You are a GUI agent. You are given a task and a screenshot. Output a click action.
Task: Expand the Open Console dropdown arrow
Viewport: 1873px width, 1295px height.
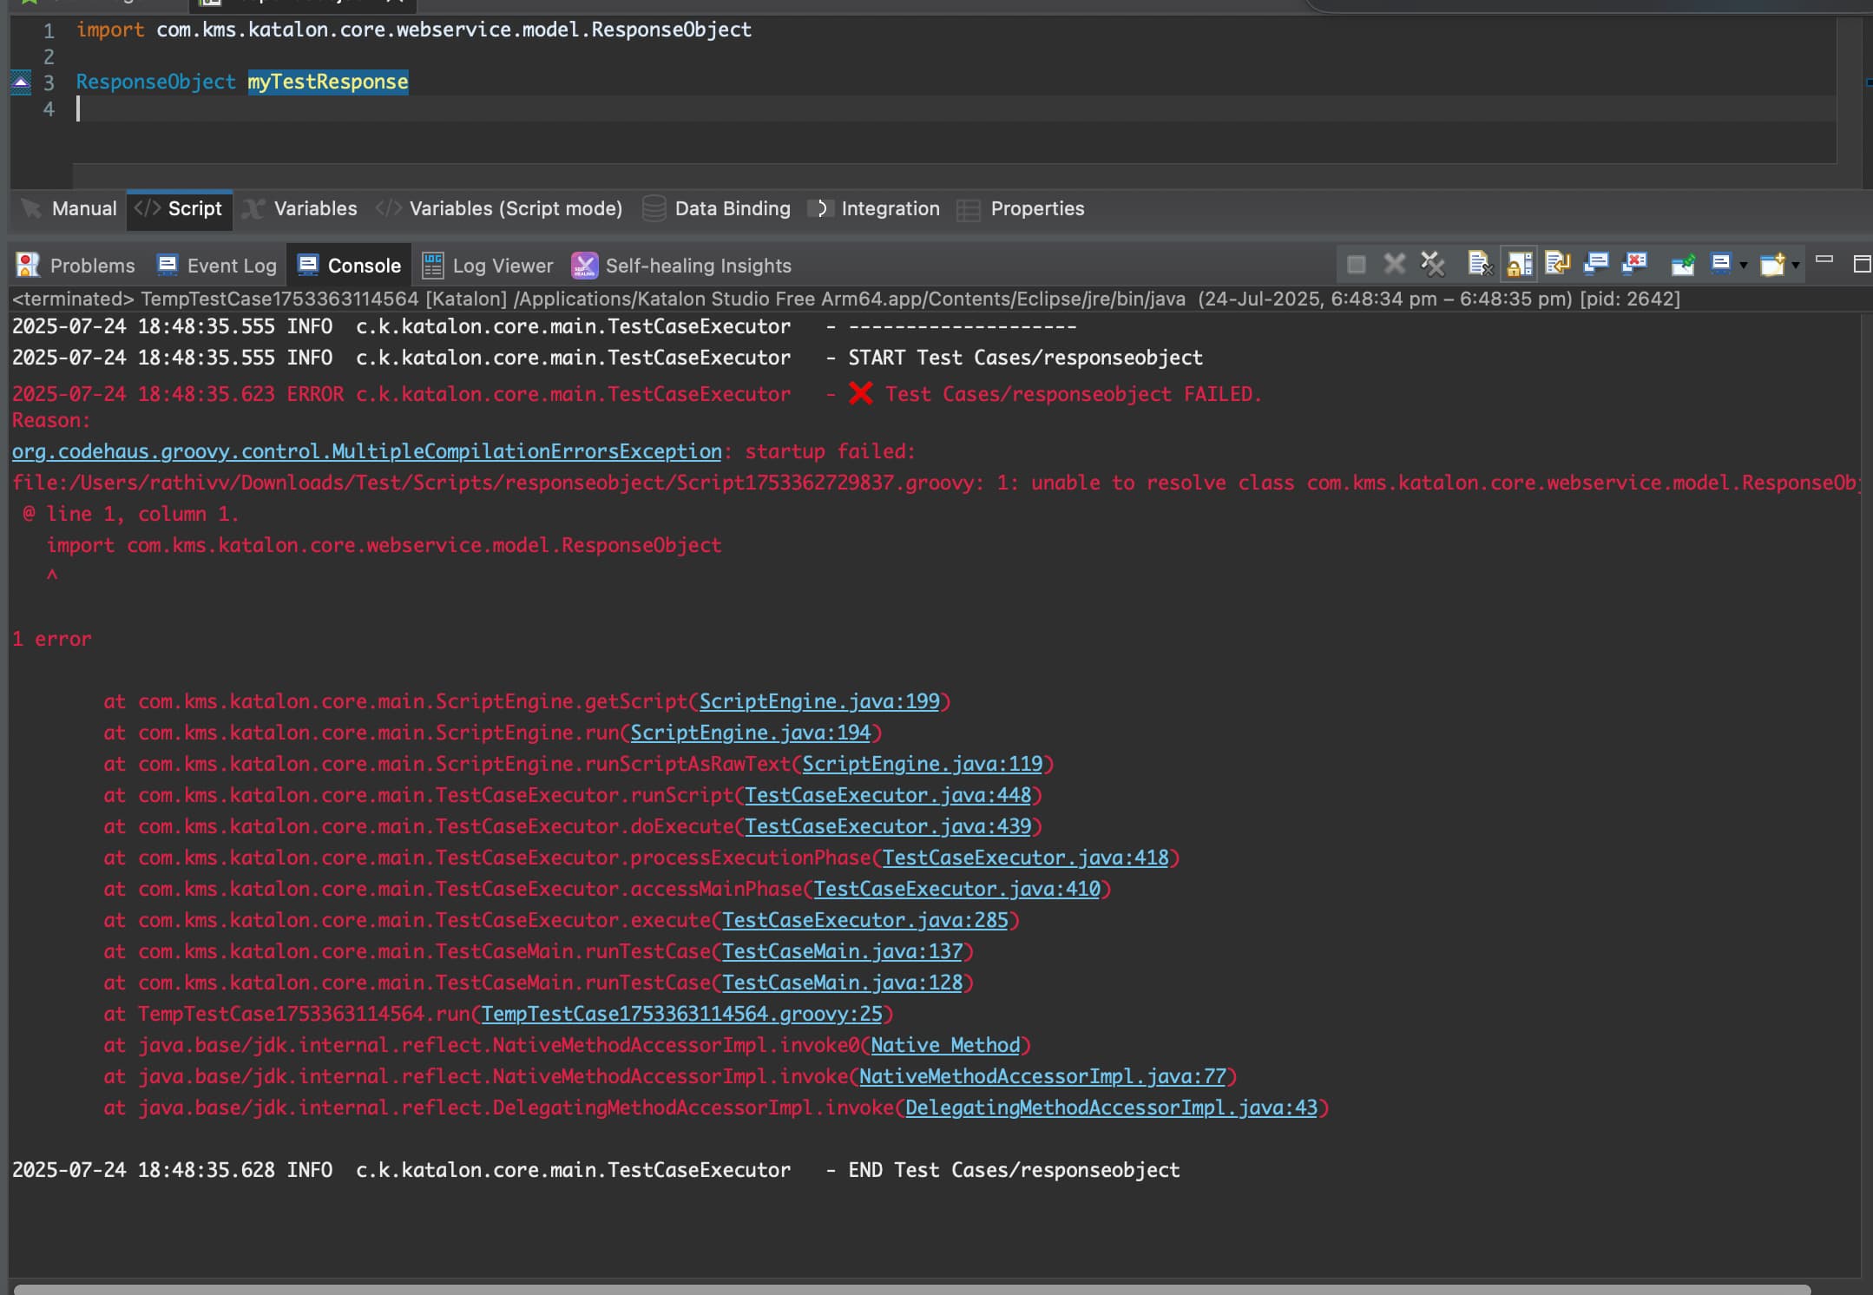click(x=1795, y=265)
